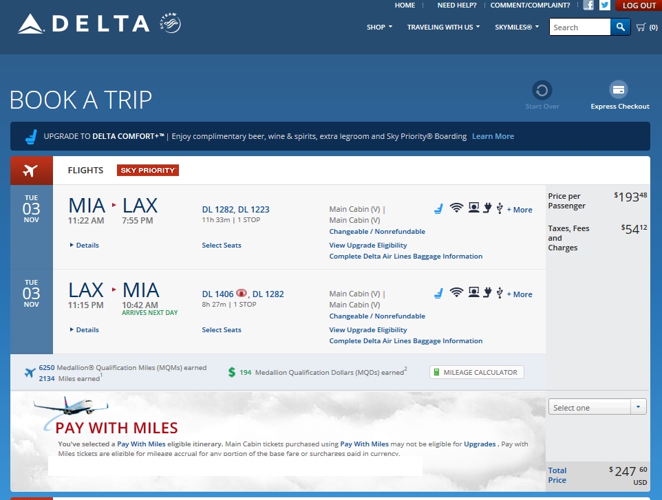Open the Mileage Calculator
662x500 pixels.
[477, 372]
